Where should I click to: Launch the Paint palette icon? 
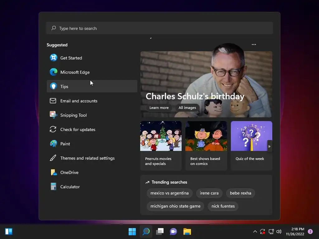click(x=54, y=144)
